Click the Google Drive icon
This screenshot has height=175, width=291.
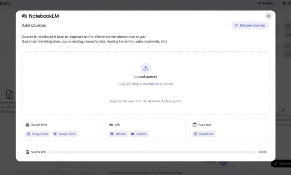tap(27, 125)
